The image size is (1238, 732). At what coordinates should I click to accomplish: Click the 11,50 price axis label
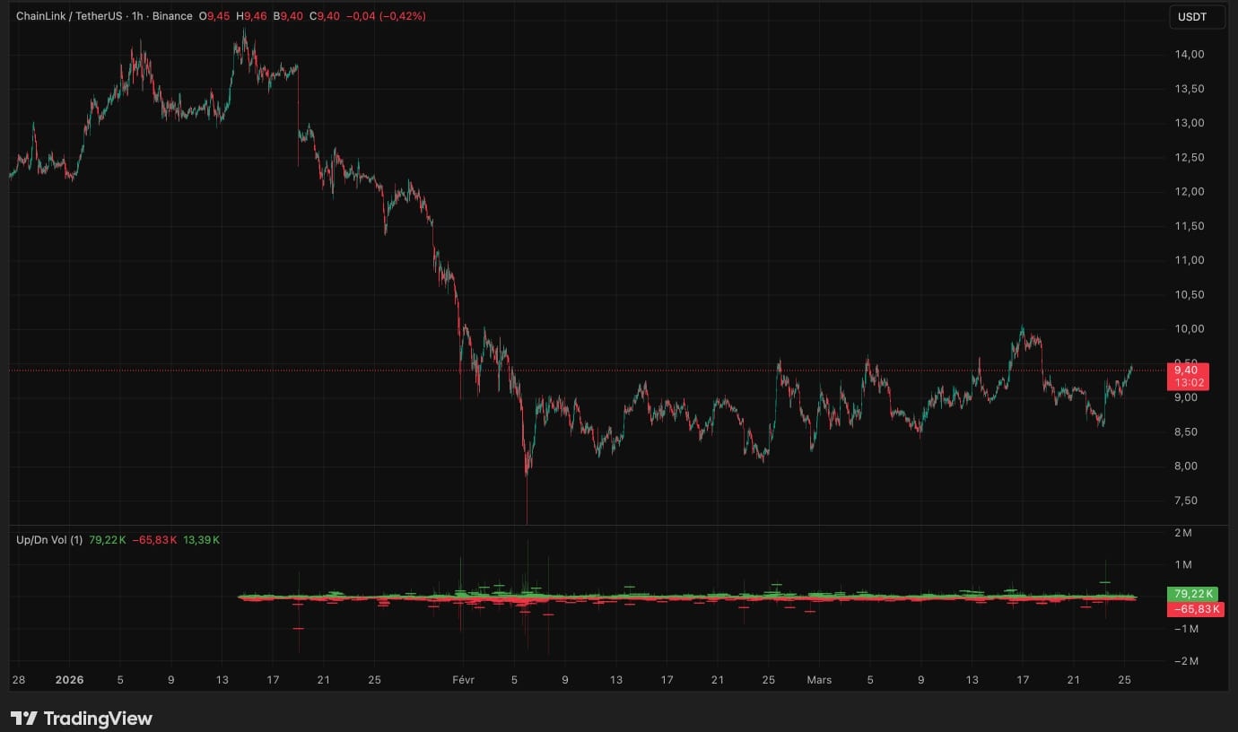tap(1189, 226)
